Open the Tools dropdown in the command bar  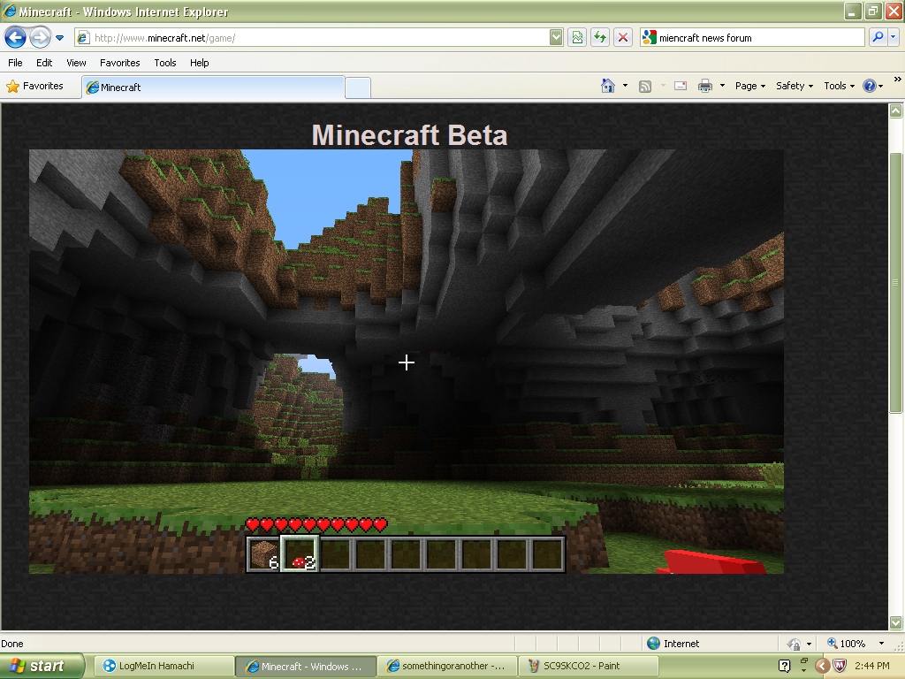(x=839, y=86)
